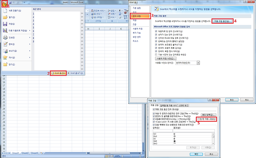Click the Clear eraser icon in ribbon
Viewport: 256px width, 158px height.
point(120,17)
